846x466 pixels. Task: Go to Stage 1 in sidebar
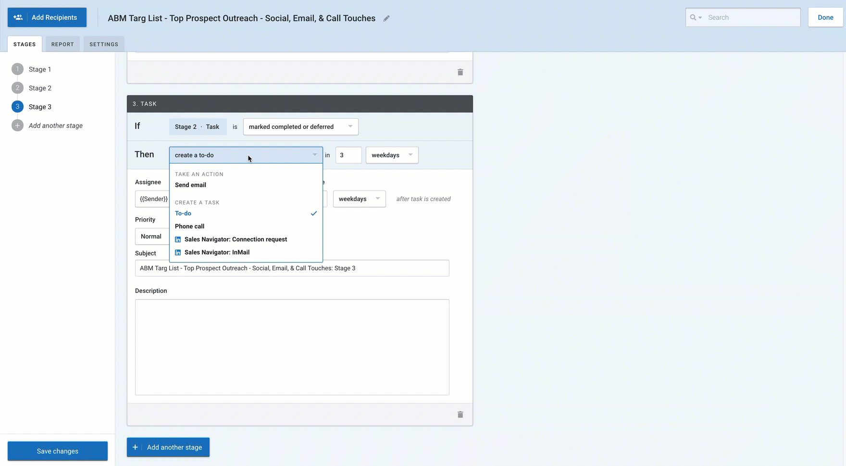point(40,69)
